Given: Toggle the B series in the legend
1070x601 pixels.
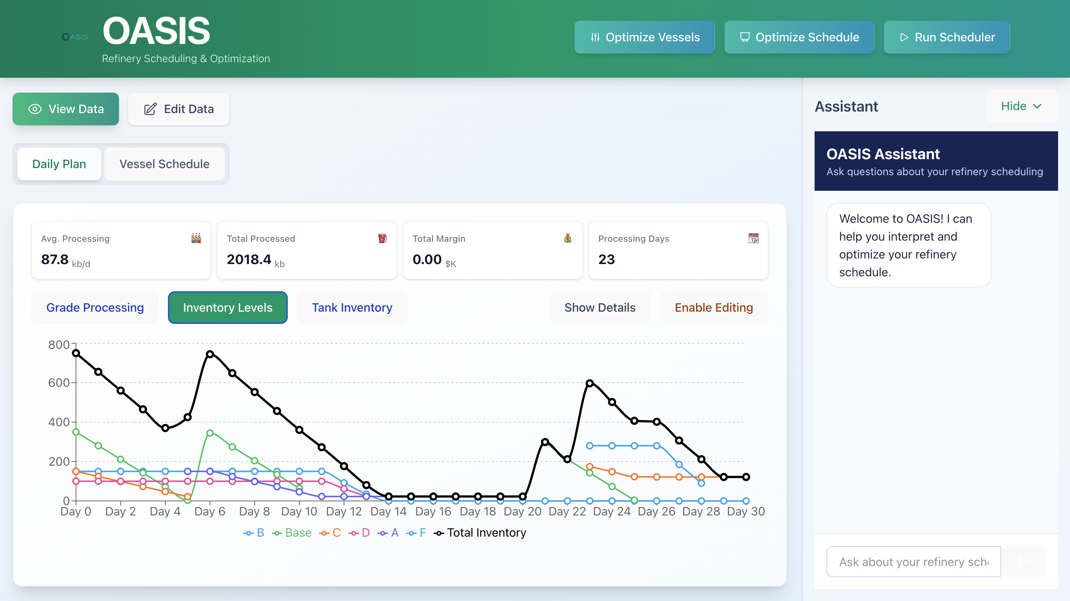Looking at the screenshot, I should click(254, 533).
